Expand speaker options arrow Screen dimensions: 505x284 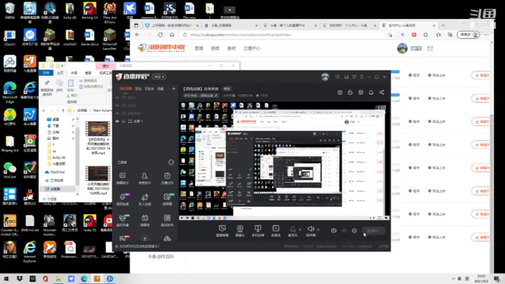tap(318, 230)
